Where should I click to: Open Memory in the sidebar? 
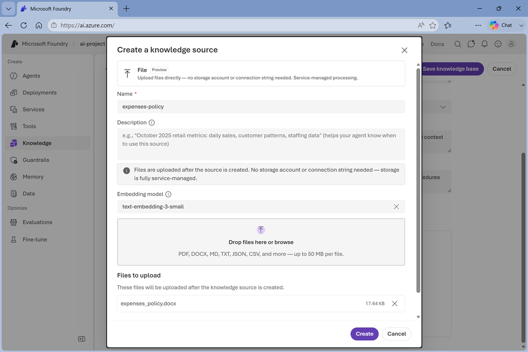coord(48,176)
